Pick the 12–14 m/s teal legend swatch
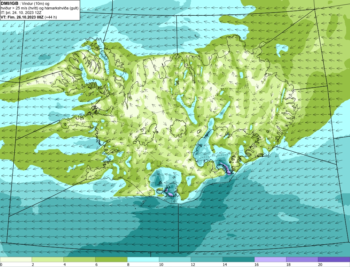The image size is (350, 267). click(207, 259)
